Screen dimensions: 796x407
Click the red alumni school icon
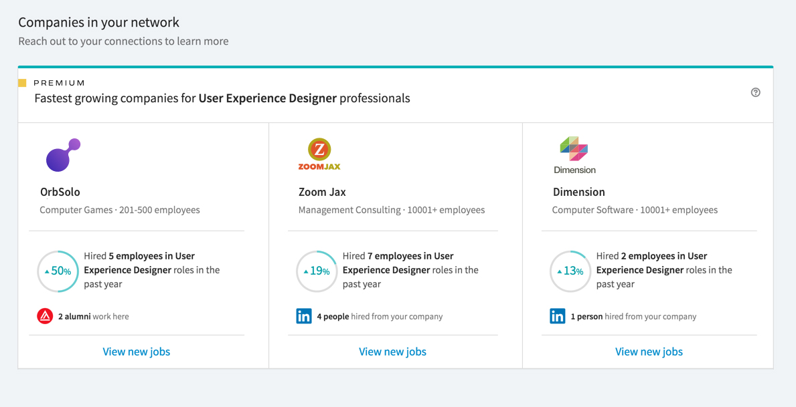click(45, 316)
